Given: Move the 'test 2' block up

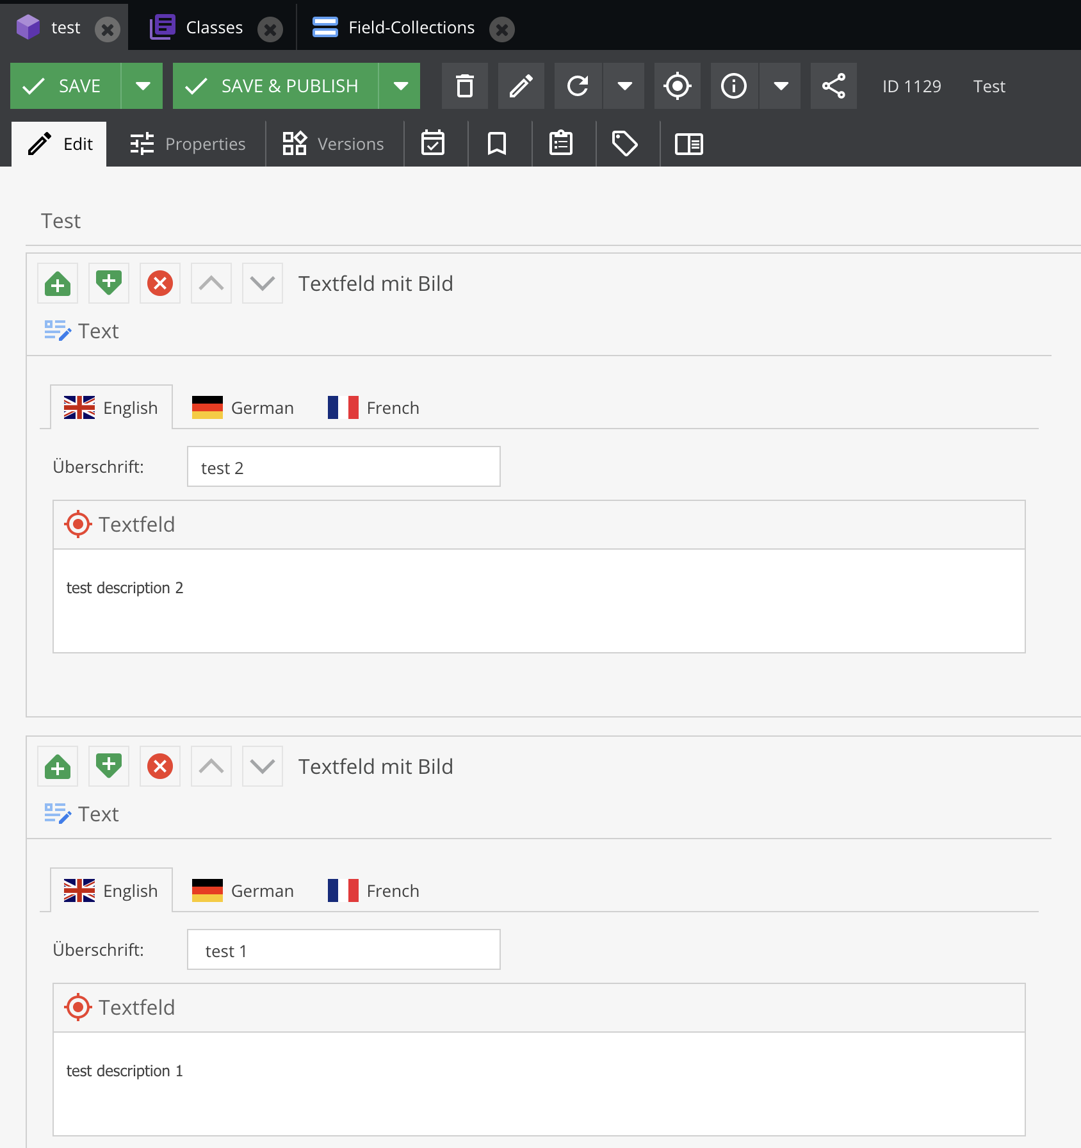Looking at the screenshot, I should pyautogui.click(x=211, y=283).
